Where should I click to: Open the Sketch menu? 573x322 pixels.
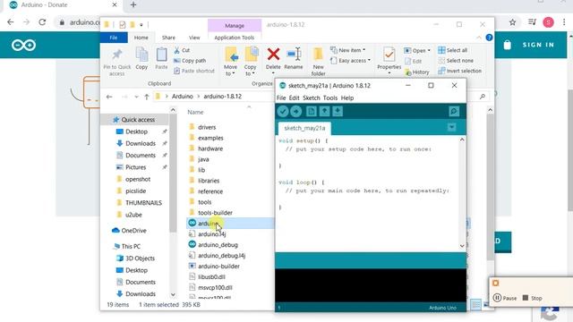tap(312, 97)
